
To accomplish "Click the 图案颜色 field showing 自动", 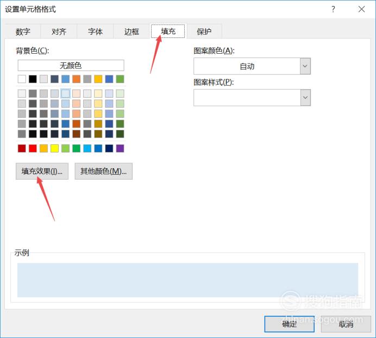I will [x=247, y=66].
